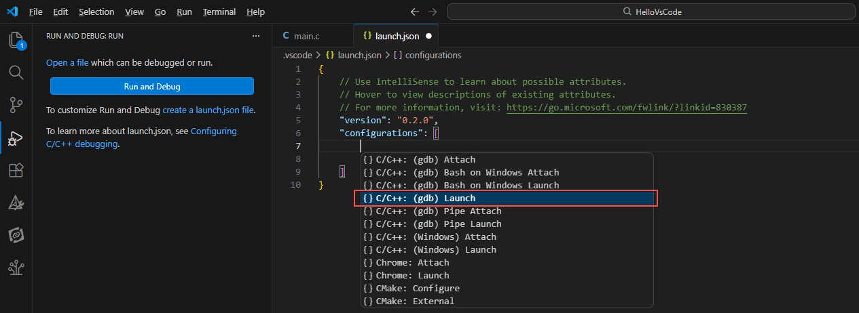Image resolution: width=859 pixels, height=313 pixels.
Task: Open the Run menu
Action: pos(184,12)
